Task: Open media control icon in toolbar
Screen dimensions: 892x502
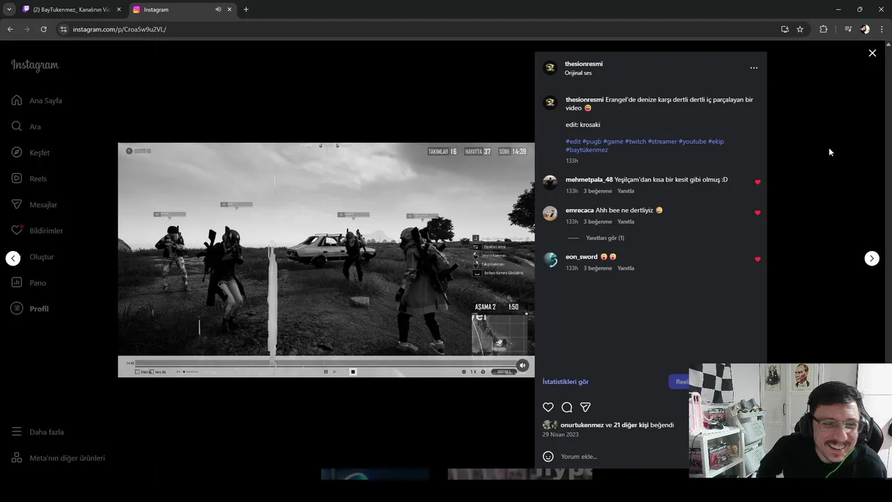Action: click(847, 29)
